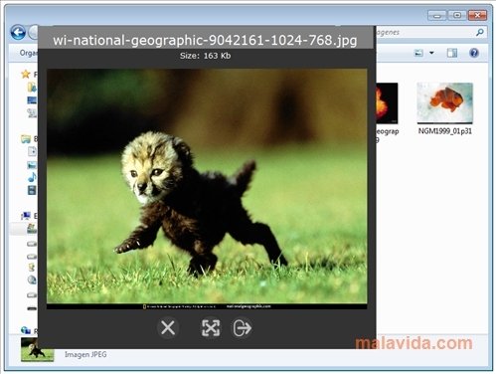Open the Downloads folder icon in sidebar
The width and height of the screenshot is (496, 374).
coord(32,88)
